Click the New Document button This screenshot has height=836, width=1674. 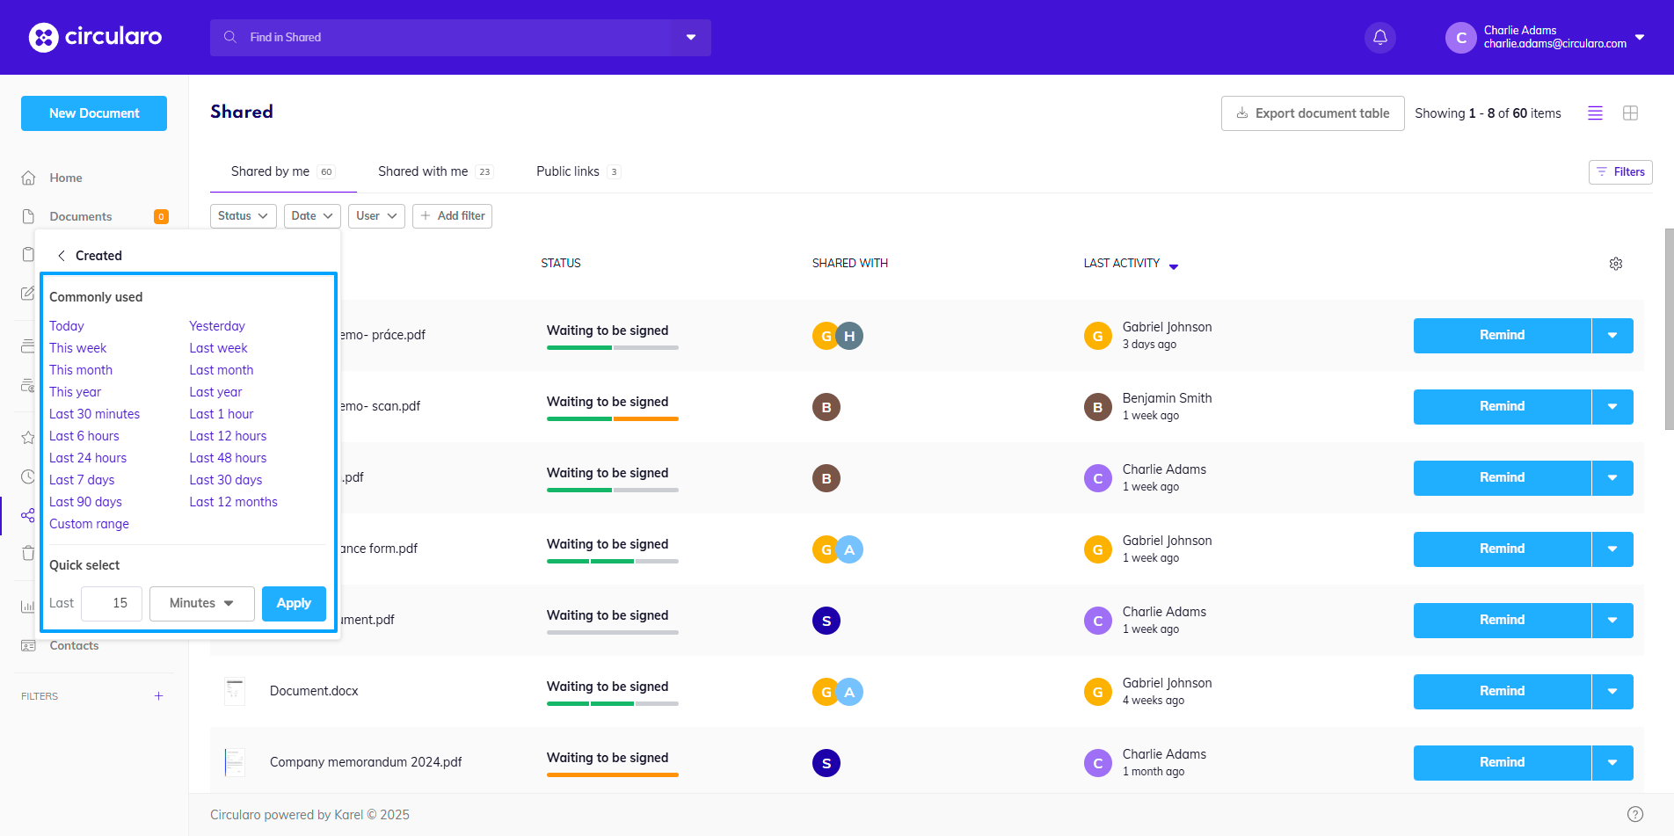[x=94, y=113]
